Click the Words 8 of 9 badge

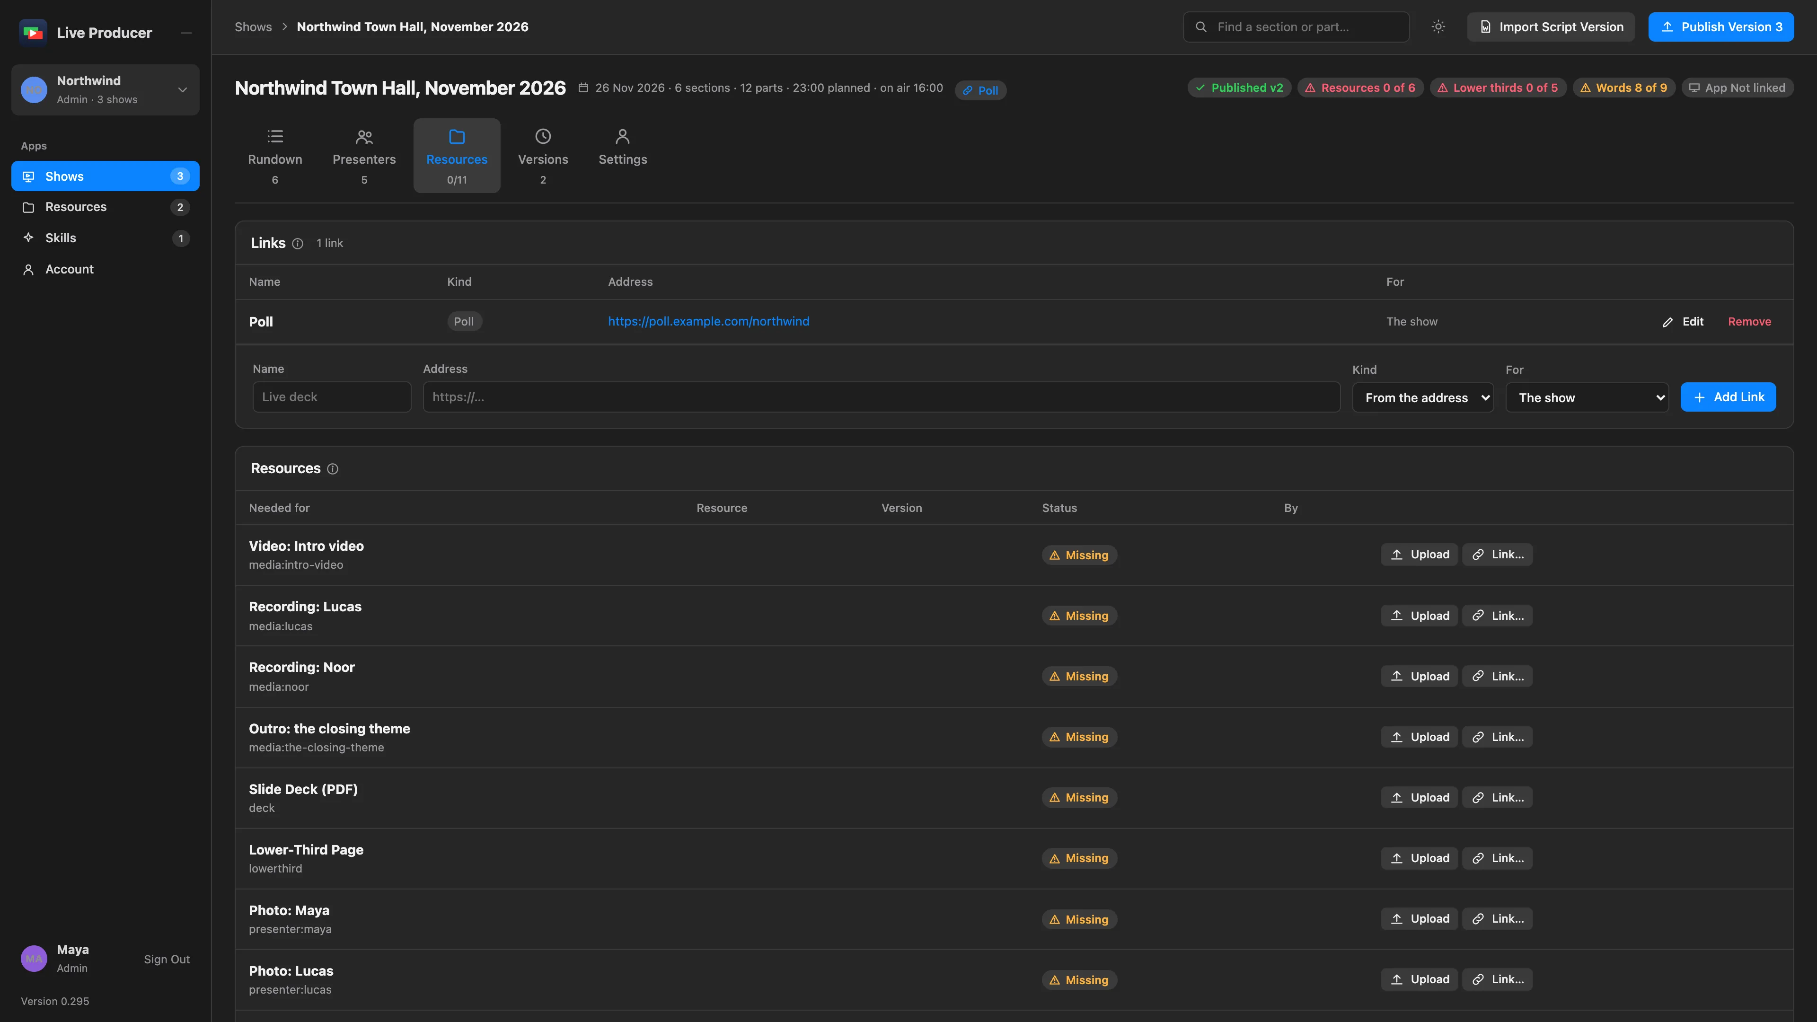(1624, 88)
